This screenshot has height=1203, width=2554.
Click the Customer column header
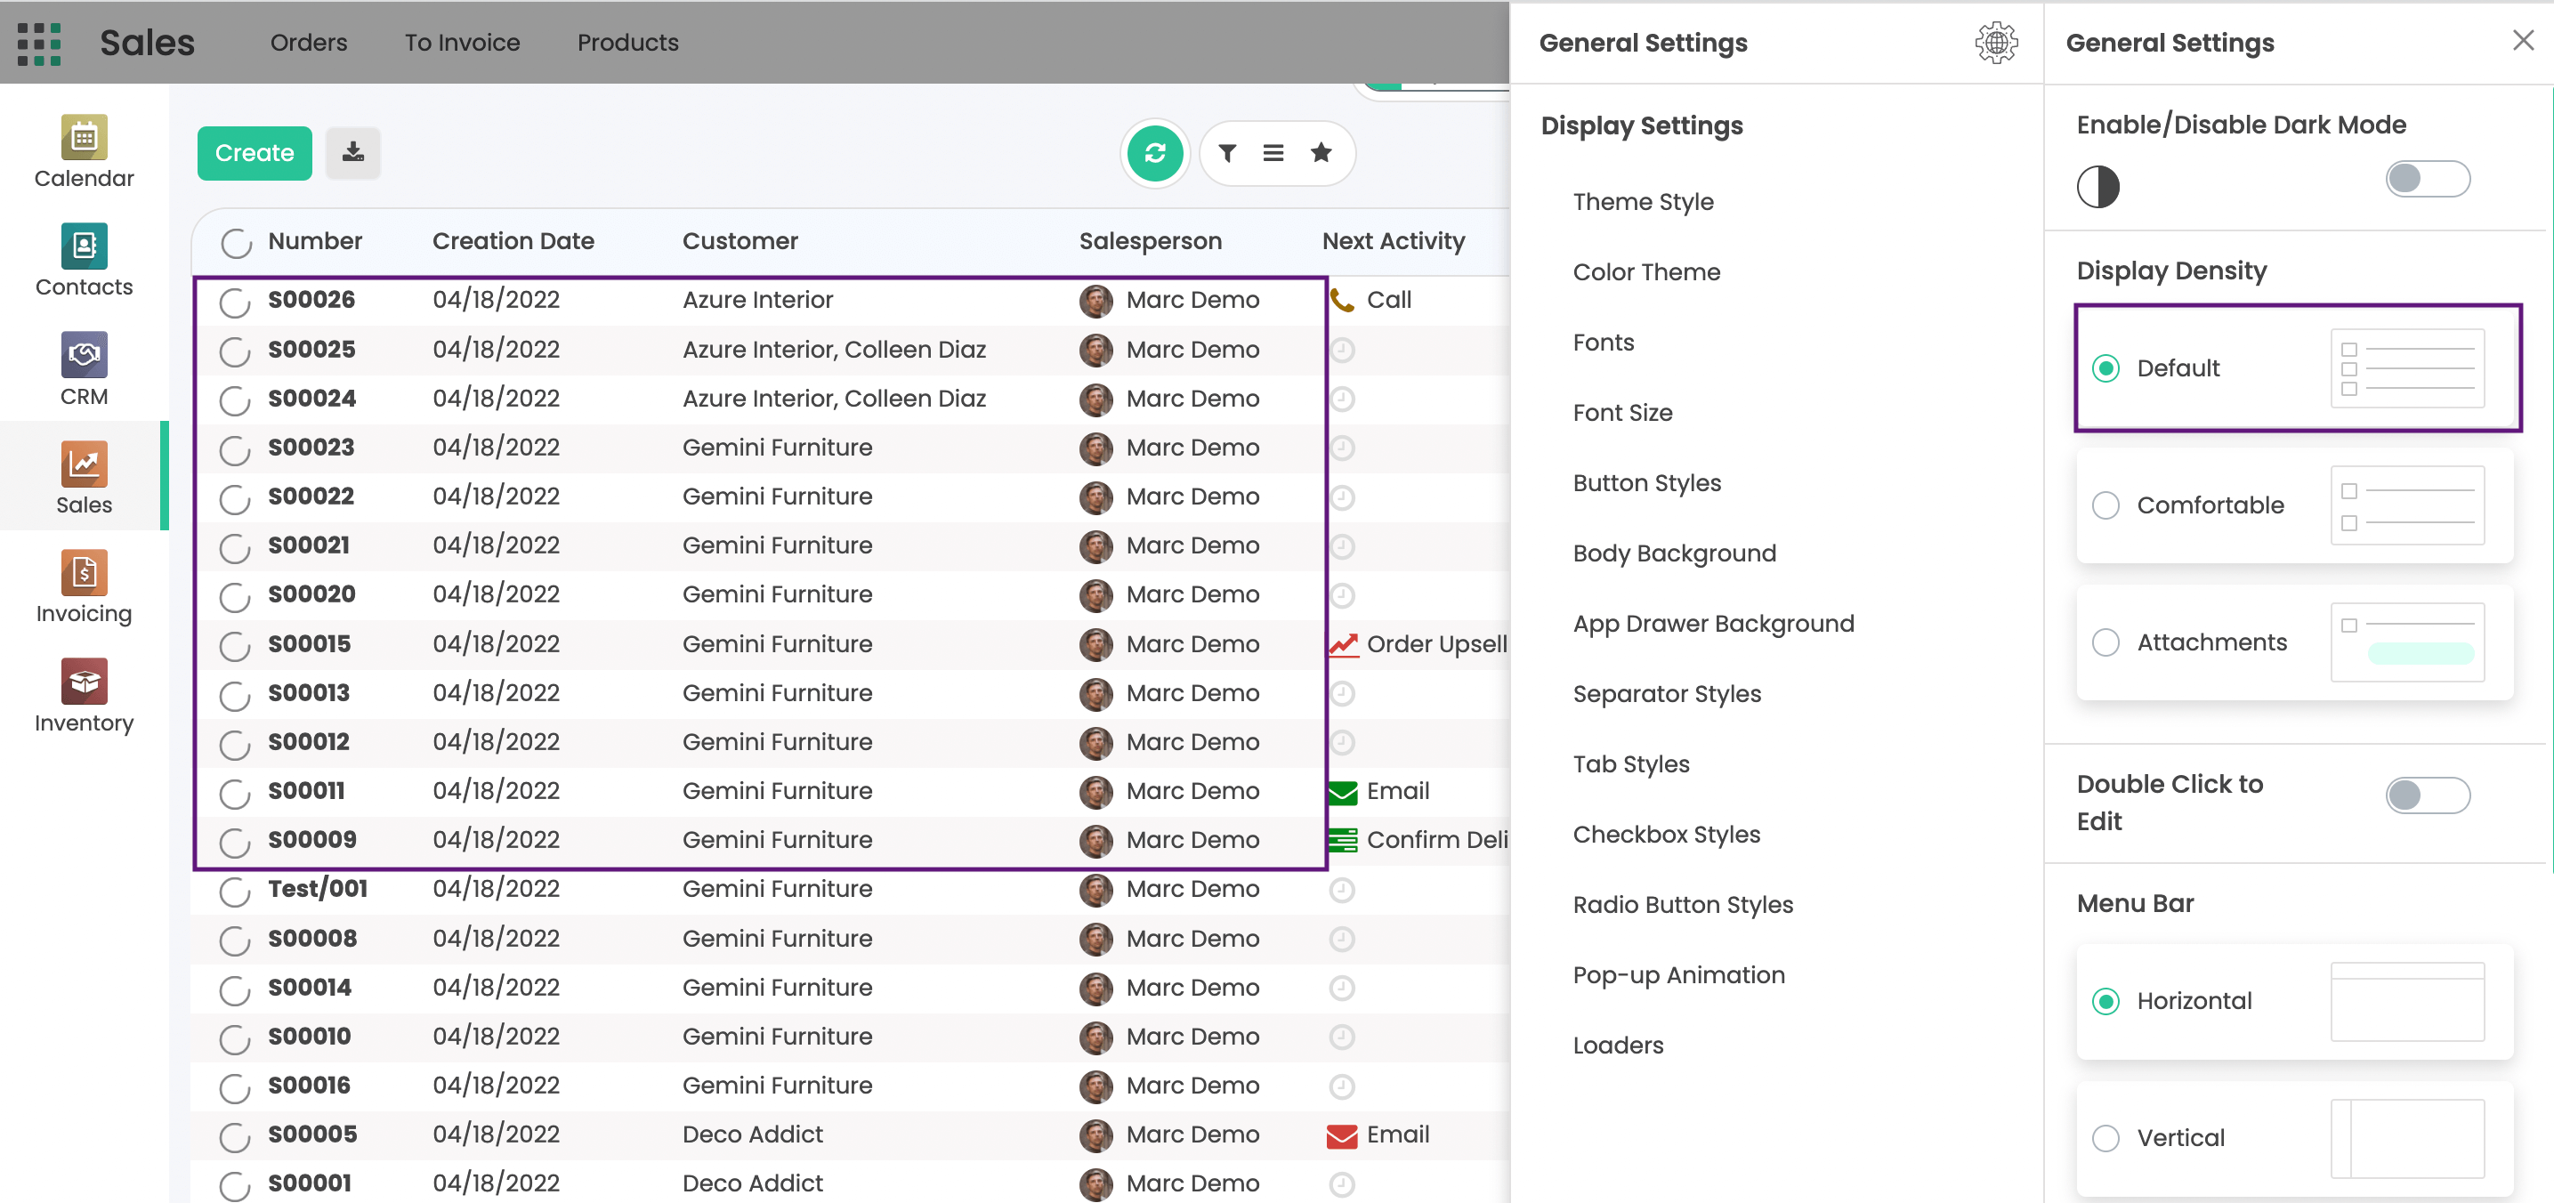tap(740, 241)
